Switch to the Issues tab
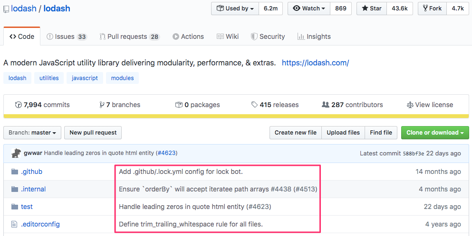 coord(67,36)
